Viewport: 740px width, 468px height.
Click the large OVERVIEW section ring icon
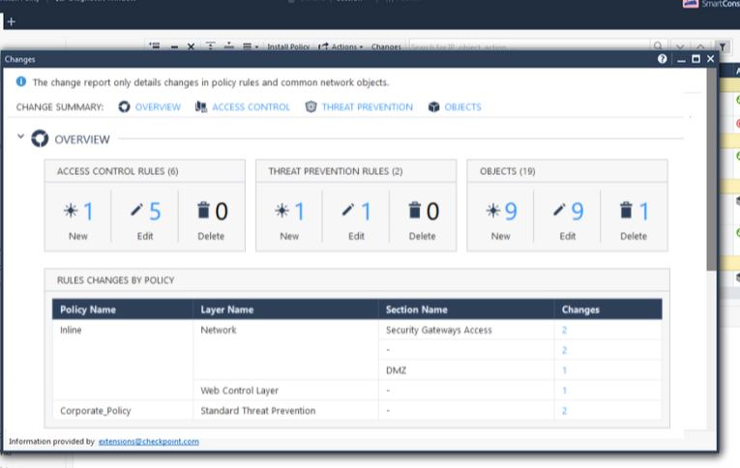coord(40,138)
